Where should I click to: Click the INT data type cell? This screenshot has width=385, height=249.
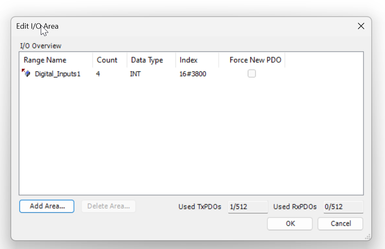[135, 74]
